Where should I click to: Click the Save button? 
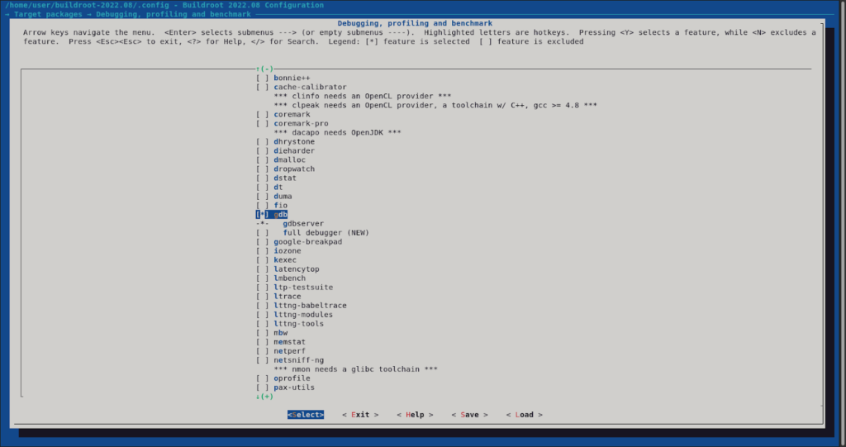(x=469, y=415)
